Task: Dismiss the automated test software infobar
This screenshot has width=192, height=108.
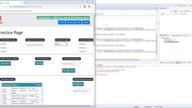Action: point(92,11)
